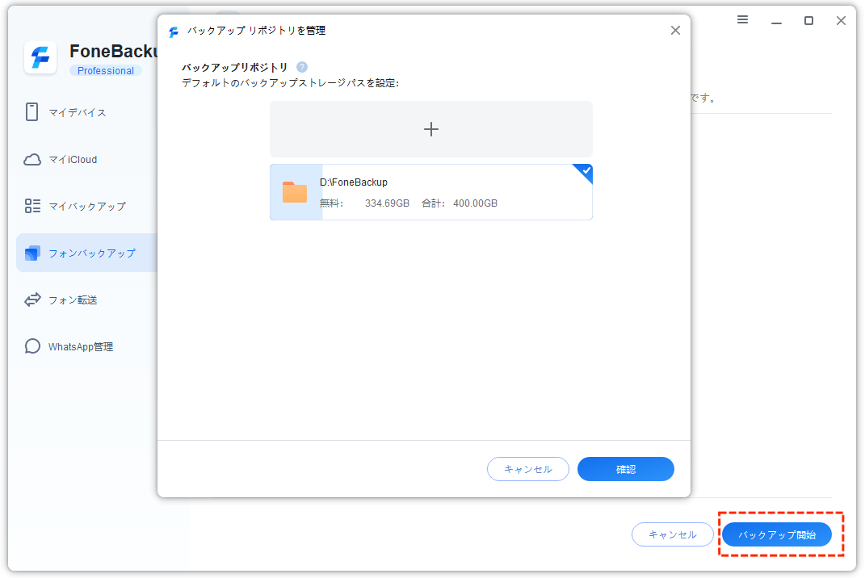The height and width of the screenshot is (578, 865).
Task: Click the orange folder icon
Action: [295, 192]
